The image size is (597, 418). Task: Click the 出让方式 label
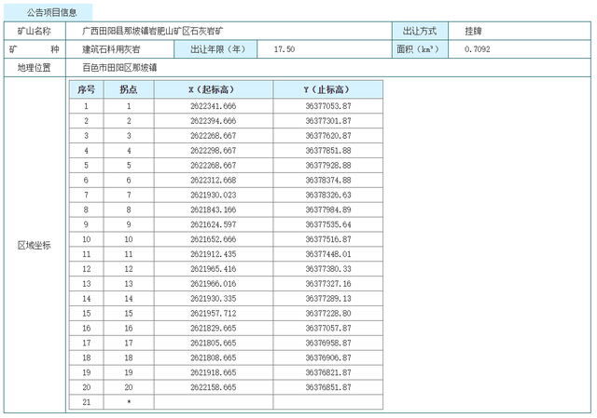420,31
